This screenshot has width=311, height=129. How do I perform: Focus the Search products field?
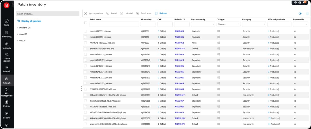pyautogui.click(x=48, y=14)
